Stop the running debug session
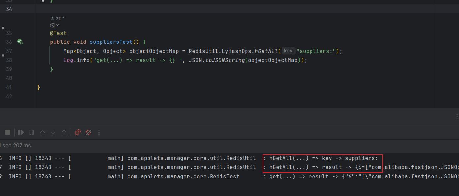459x196 pixels. click(8, 132)
